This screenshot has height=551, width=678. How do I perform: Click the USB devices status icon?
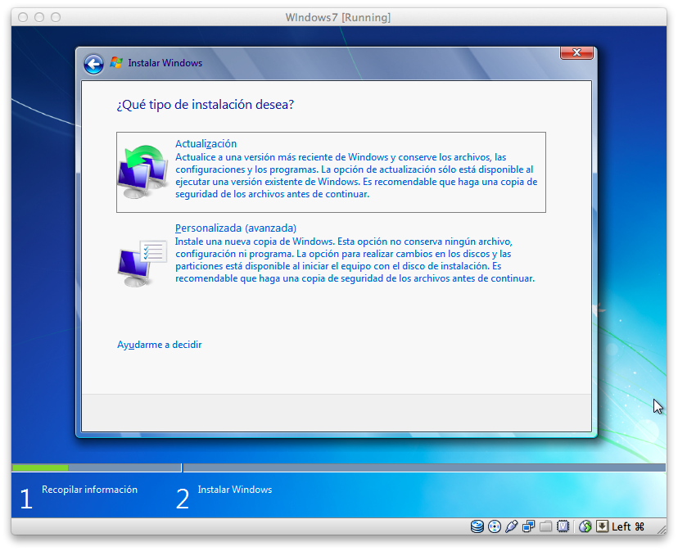511,526
